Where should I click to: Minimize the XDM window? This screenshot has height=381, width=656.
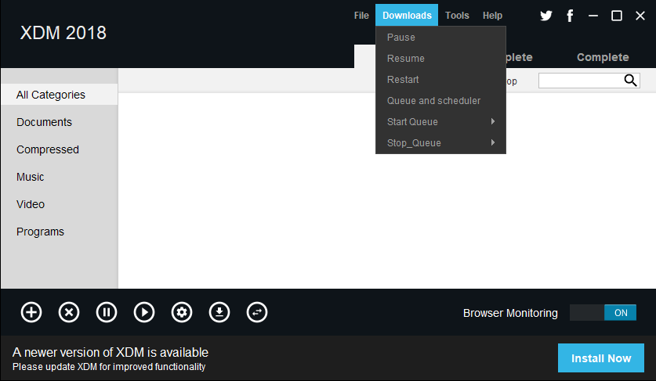[x=593, y=16]
